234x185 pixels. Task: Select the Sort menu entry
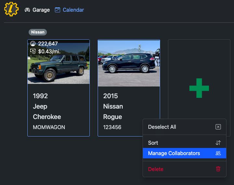pos(153,143)
